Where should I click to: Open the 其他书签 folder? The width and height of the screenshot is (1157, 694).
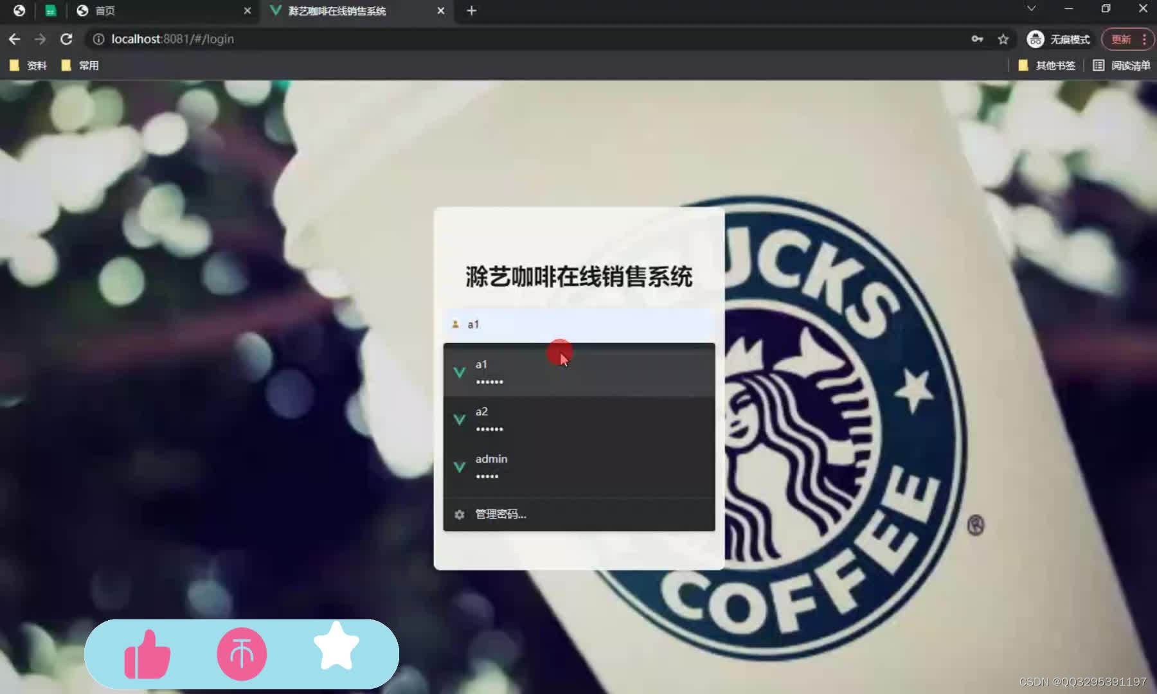(1046, 66)
